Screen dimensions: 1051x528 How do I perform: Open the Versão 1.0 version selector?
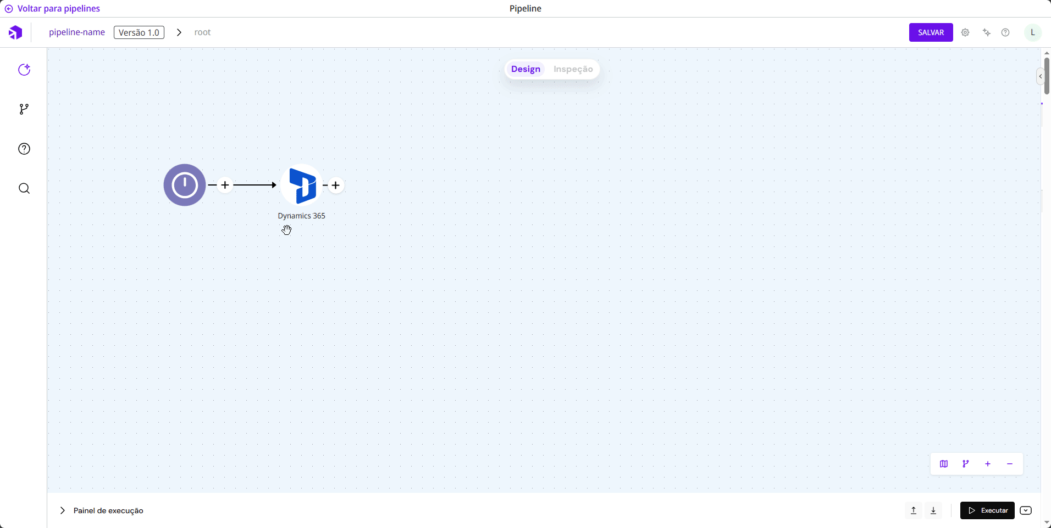(x=139, y=32)
